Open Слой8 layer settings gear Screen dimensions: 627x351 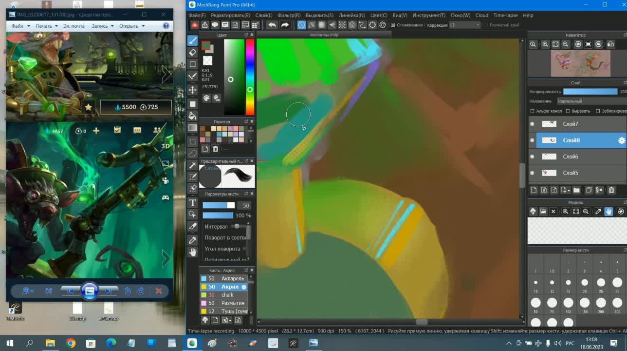(622, 140)
